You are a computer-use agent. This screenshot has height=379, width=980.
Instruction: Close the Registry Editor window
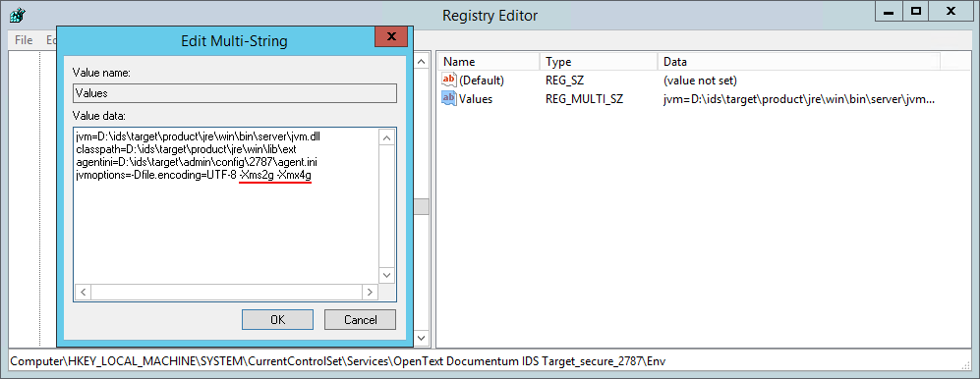click(x=951, y=11)
